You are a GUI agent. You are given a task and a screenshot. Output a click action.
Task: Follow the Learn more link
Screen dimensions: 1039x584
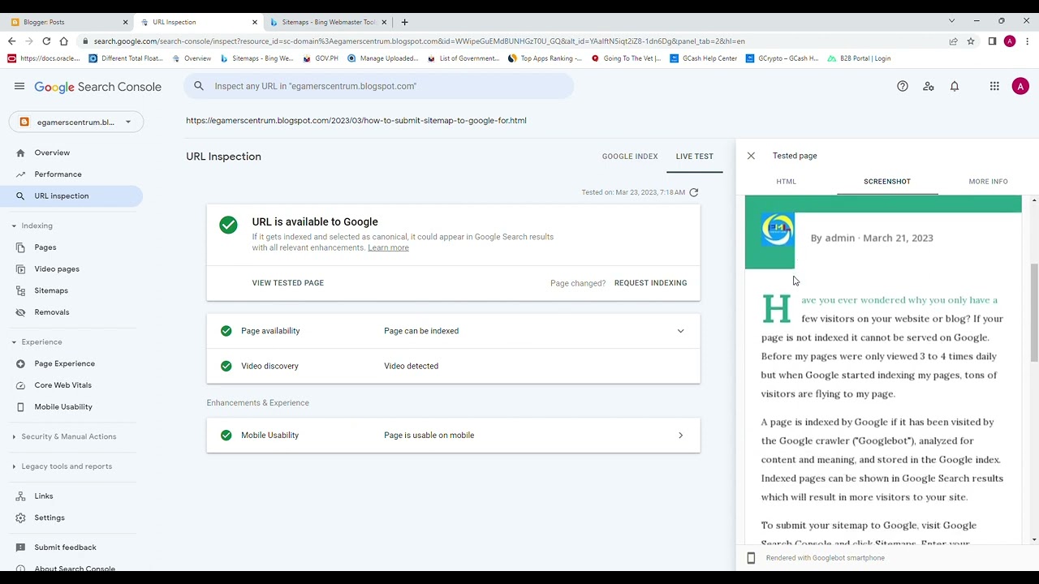388,247
